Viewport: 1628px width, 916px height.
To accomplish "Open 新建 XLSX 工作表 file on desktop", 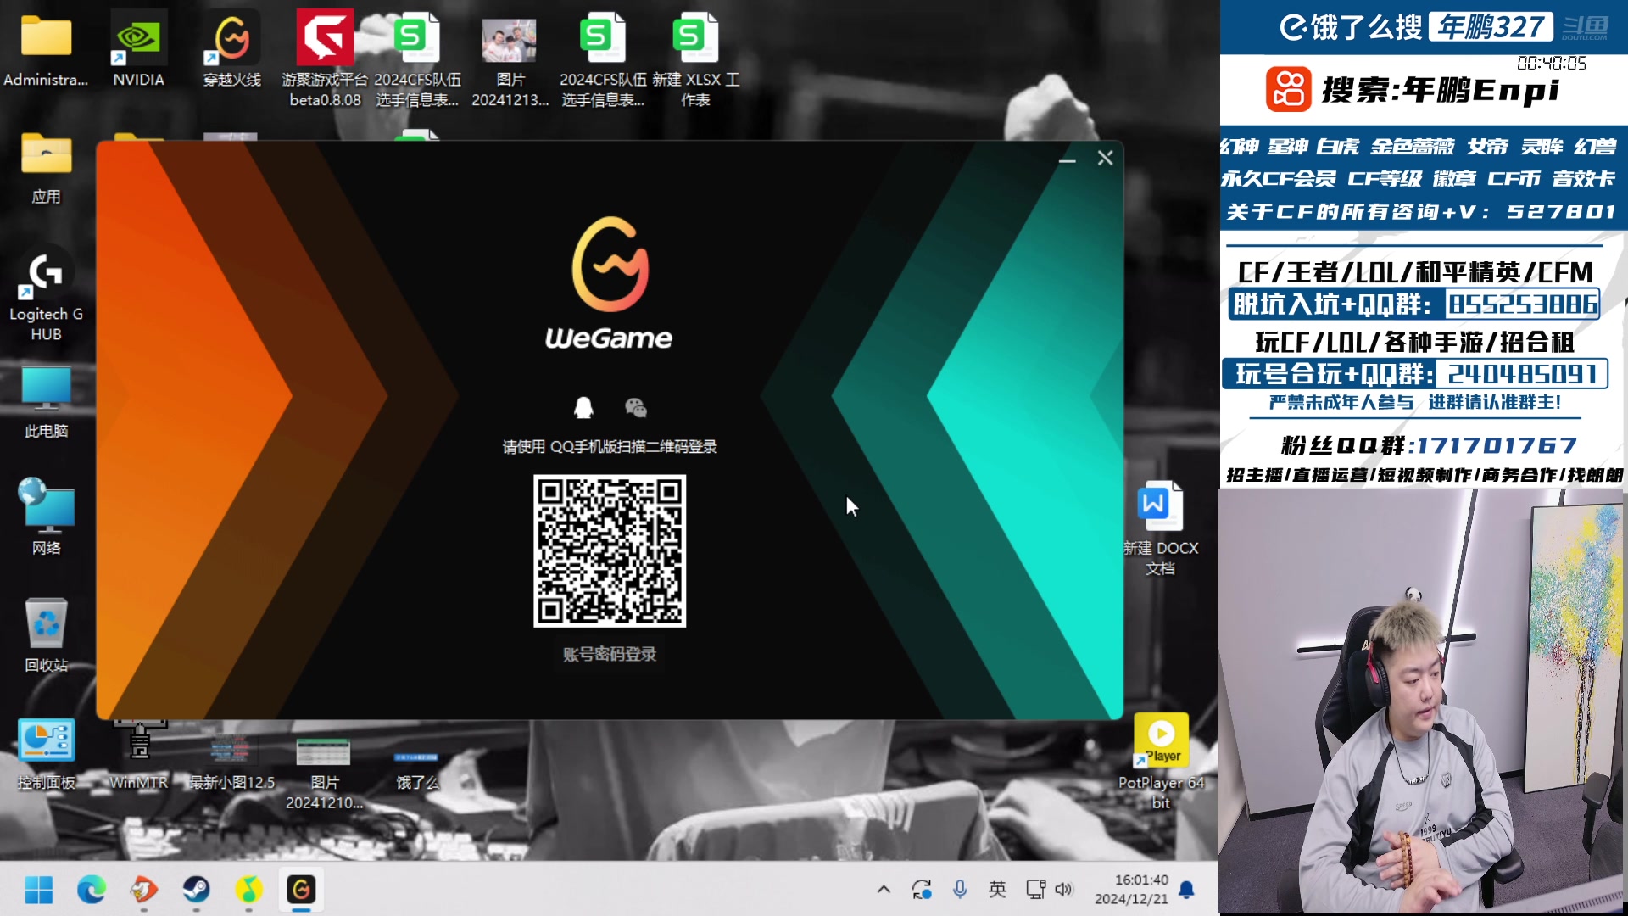I will pyautogui.click(x=695, y=59).
